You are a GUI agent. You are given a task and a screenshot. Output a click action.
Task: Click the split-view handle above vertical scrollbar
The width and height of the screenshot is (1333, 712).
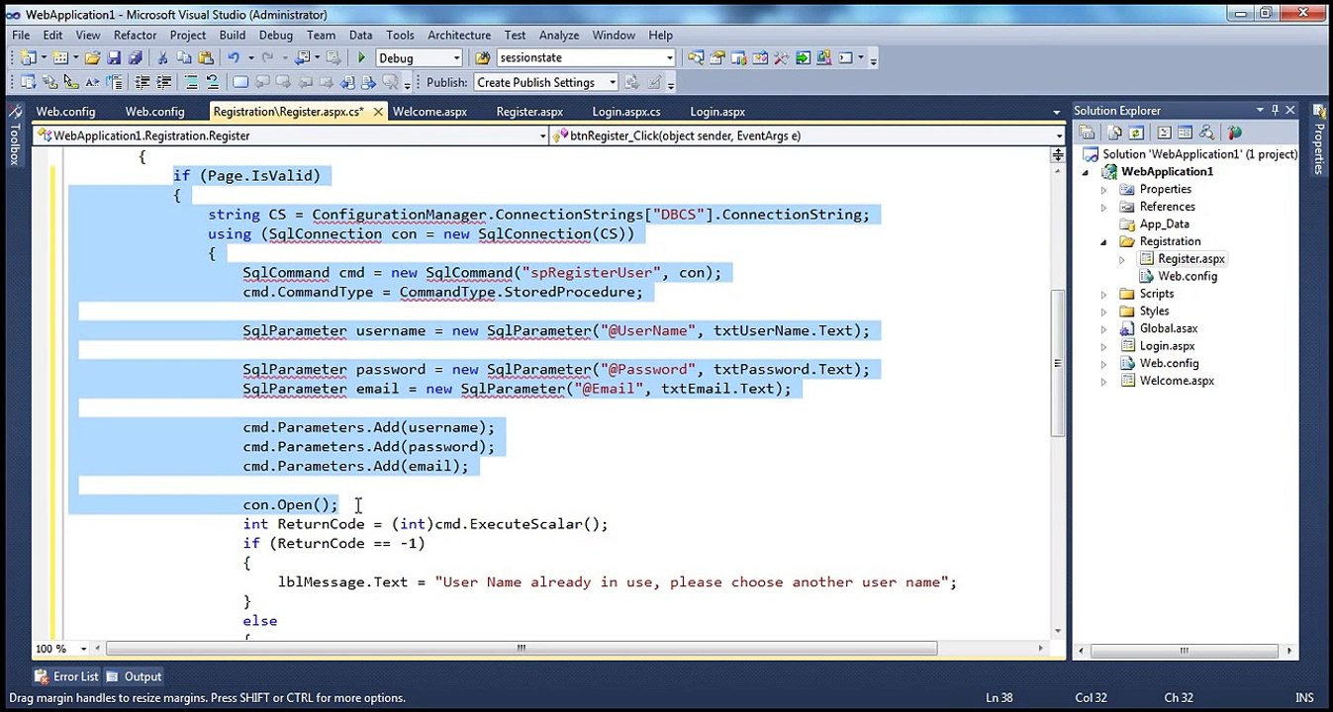1058,155
